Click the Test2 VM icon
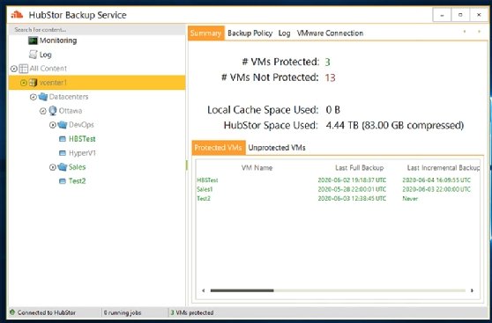The image size is (492, 323). click(63, 181)
